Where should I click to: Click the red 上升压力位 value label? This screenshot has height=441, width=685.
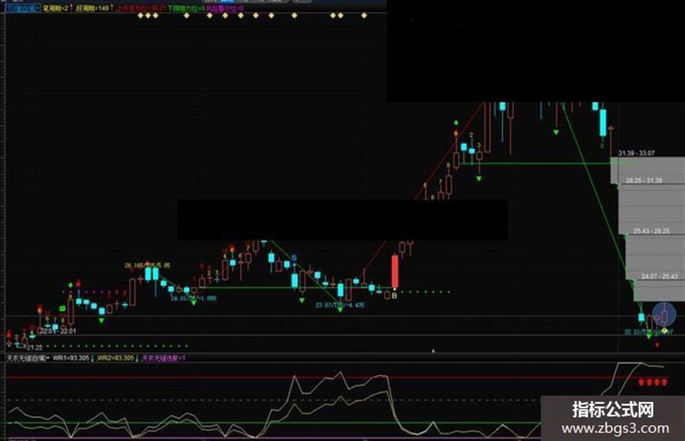[141, 8]
